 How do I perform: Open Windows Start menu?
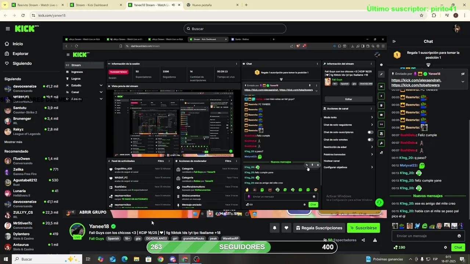[6, 259]
